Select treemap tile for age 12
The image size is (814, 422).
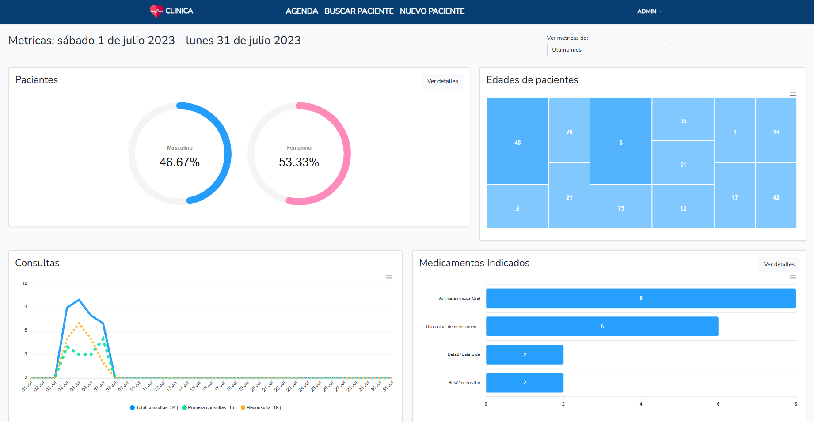683,206
